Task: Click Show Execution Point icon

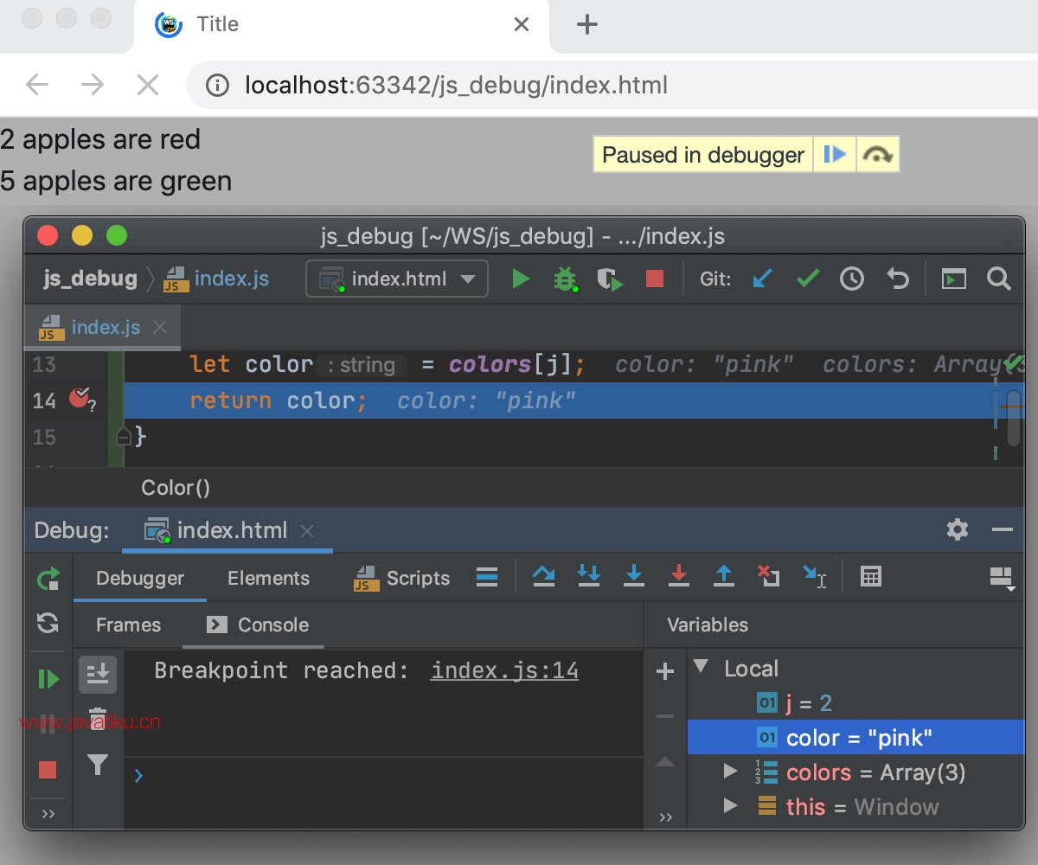Action: (487, 577)
